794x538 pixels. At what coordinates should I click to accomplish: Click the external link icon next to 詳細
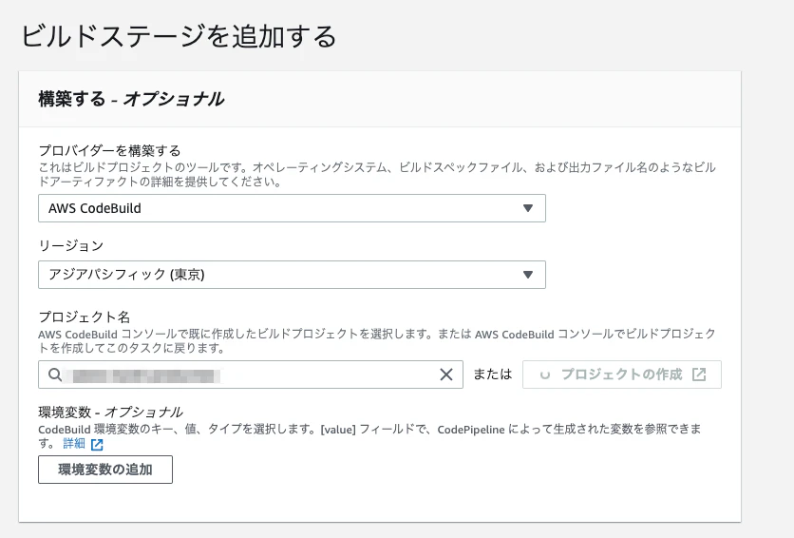(x=97, y=445)
